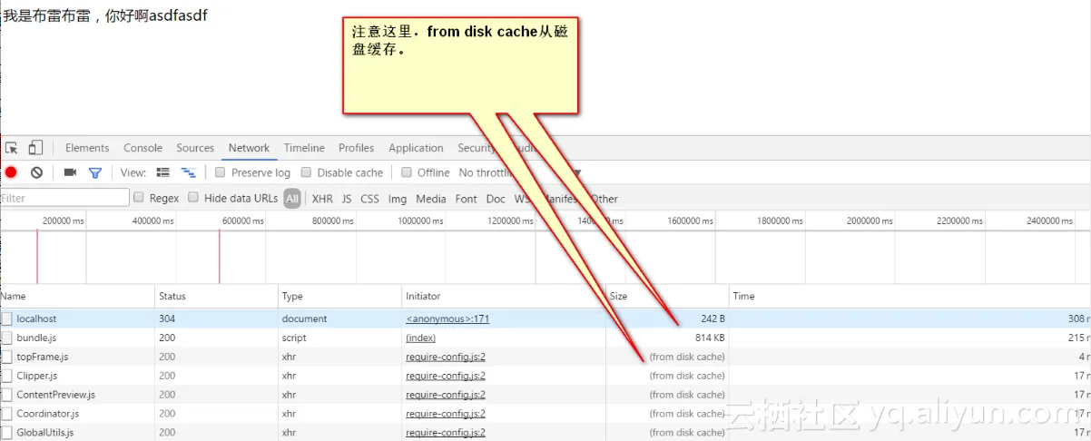1091x441 pixels.
Task: Switch to the Timeline tab
Action: [304, 148]
